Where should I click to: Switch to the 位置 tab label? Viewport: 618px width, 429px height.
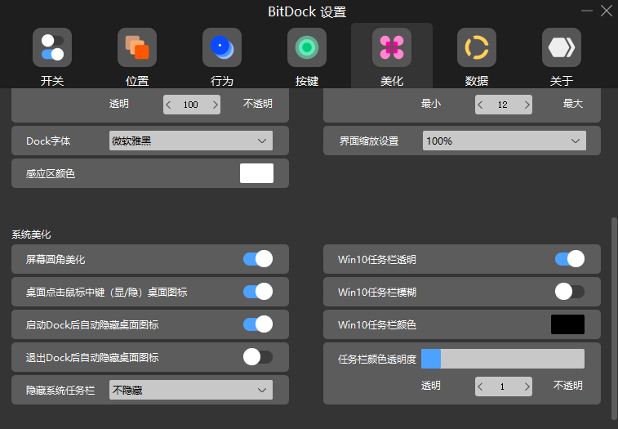(x=137, y=81)
